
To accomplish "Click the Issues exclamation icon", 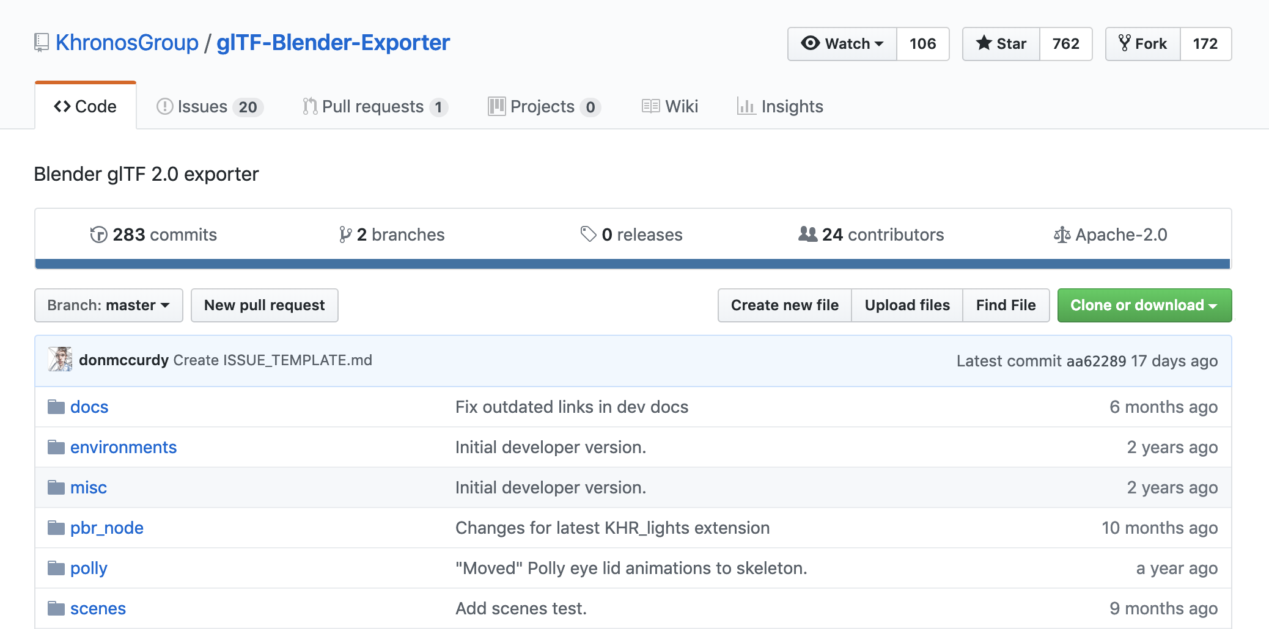I will pyautogui.click(x=164, y=106).
